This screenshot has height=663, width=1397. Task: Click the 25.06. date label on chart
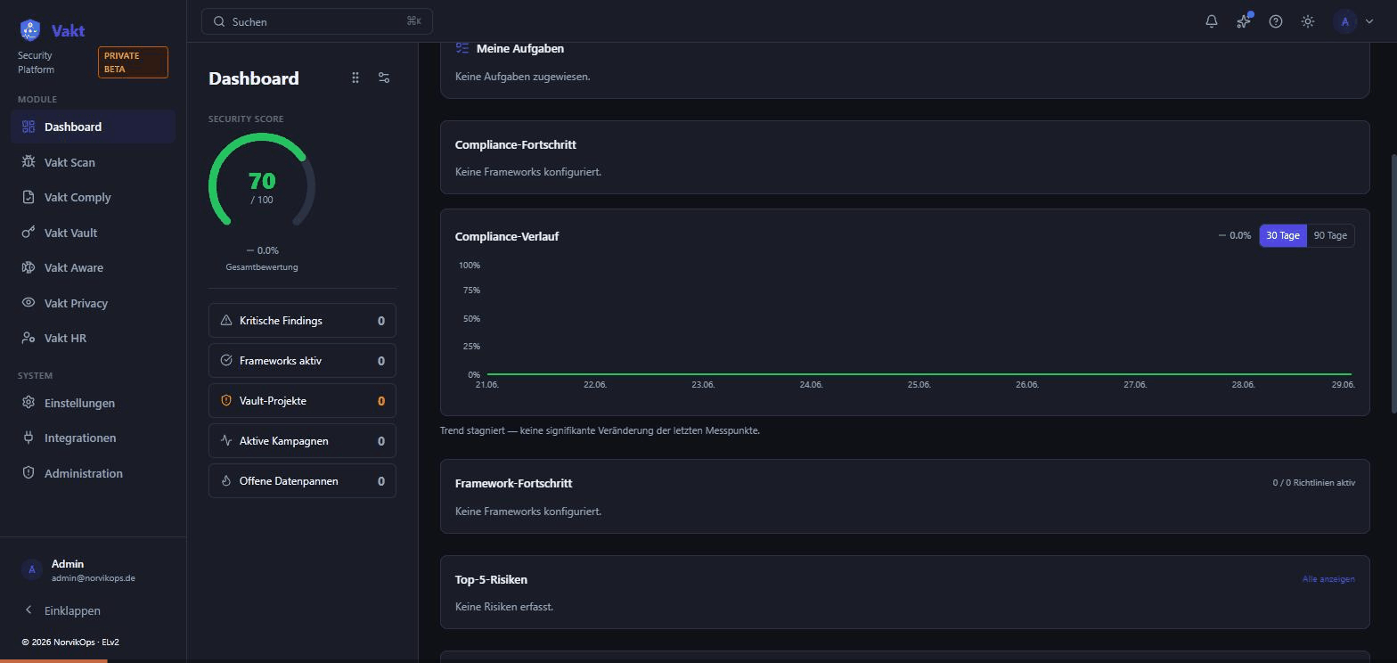pyautogui.click(x=919, y=385)
